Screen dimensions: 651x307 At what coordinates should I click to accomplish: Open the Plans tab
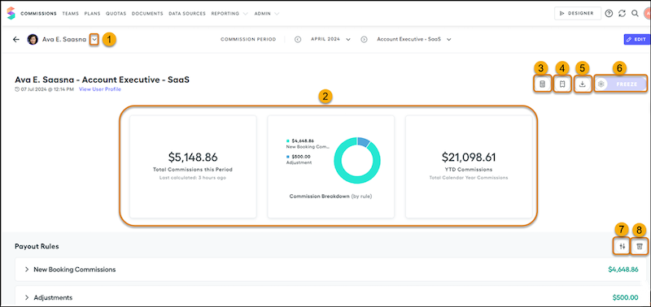(92, 13)
